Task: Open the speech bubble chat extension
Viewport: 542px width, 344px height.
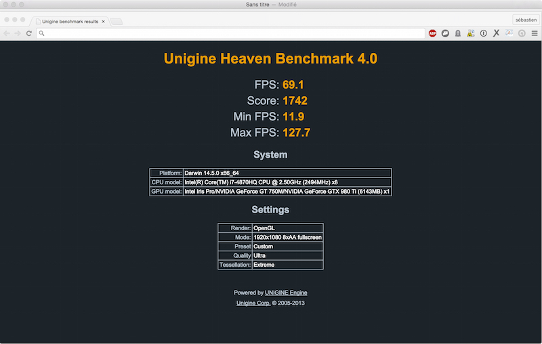Action: (x=445, y=33)
